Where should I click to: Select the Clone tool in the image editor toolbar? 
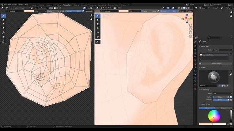coord(3,28)
